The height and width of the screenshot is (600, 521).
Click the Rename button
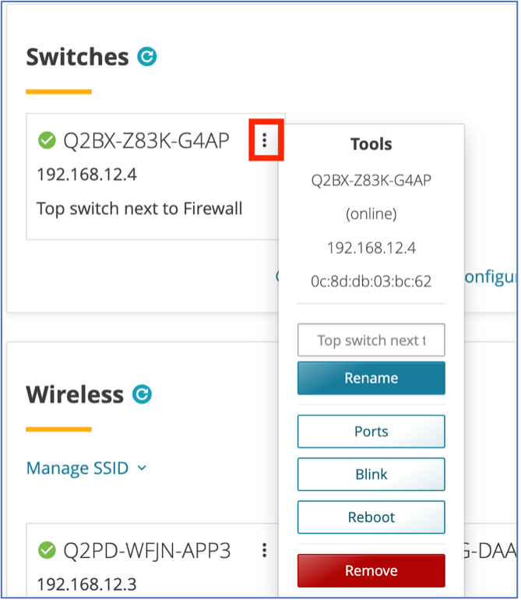371,378
